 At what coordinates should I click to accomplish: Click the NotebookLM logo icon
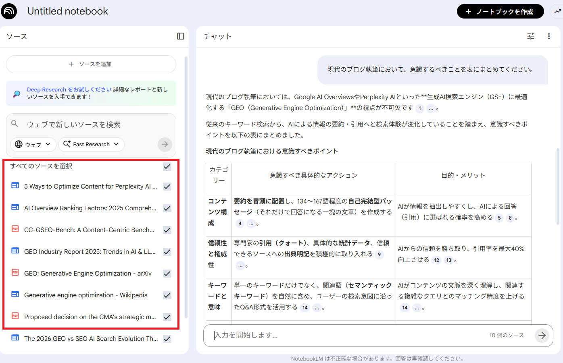(9, 11)
